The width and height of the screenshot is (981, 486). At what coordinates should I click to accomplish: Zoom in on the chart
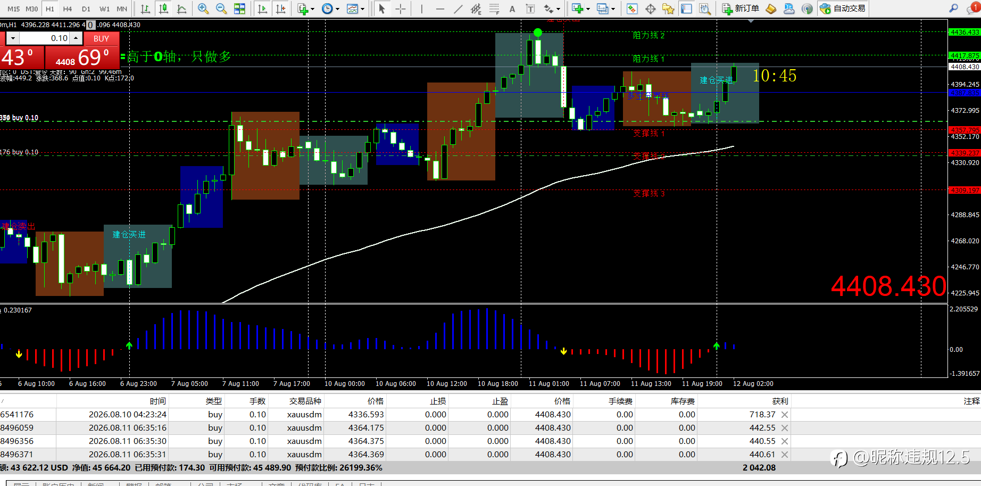pyautogui.click(x=203, y=9)
